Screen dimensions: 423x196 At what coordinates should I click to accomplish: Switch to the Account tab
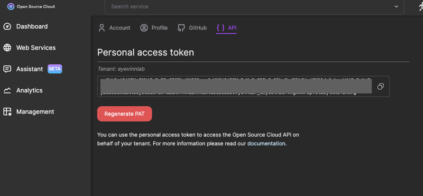(114, 28)
